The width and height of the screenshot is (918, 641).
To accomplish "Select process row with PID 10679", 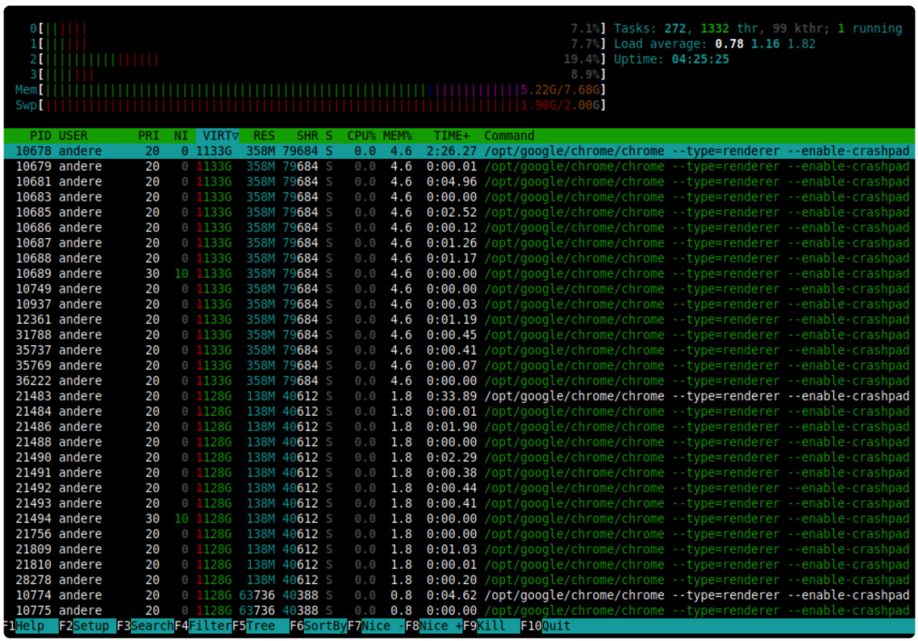I will [459, 167].
